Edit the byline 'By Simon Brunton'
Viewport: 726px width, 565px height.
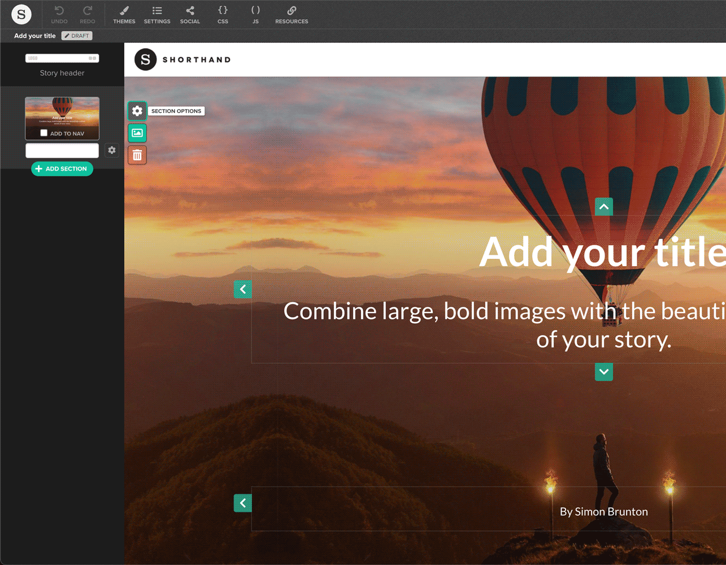click(604, 511)
